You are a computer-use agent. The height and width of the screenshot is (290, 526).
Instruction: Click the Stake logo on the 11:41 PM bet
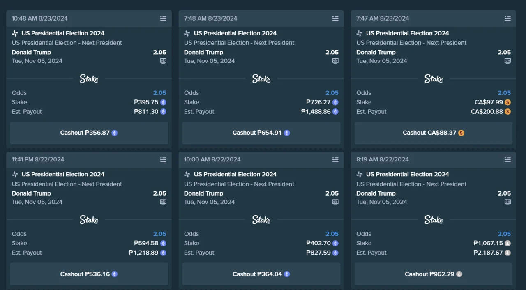point(89,220)
